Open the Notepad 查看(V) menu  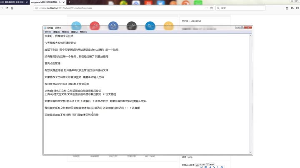[x=75, y=32]
